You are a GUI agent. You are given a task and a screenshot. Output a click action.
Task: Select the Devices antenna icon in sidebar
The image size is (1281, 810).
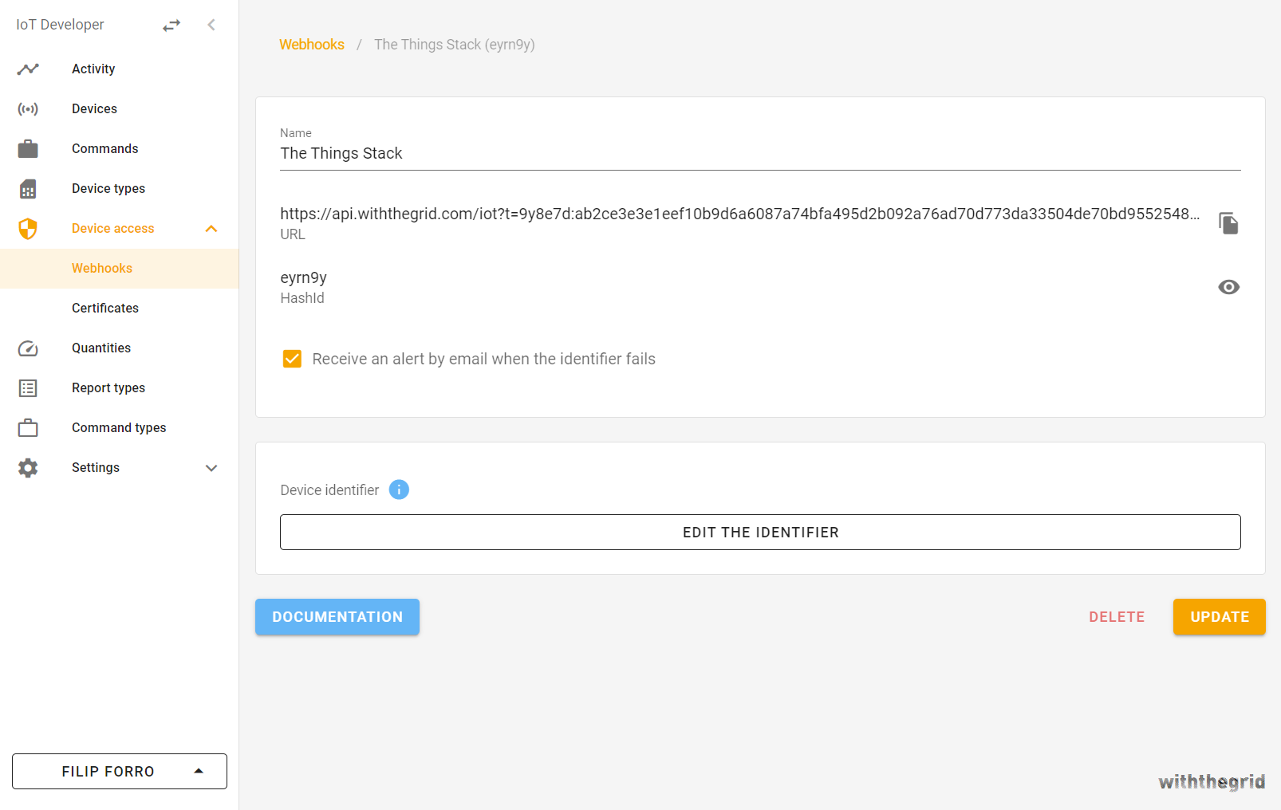tap(28, 108)
